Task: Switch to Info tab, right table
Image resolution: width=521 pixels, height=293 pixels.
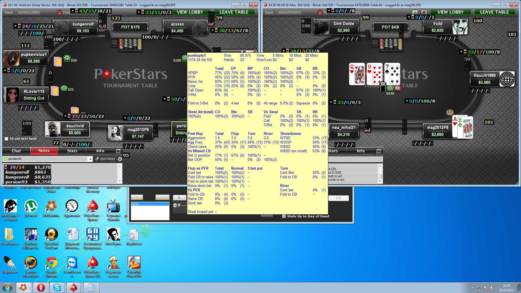Action: (x=361, y=151)
